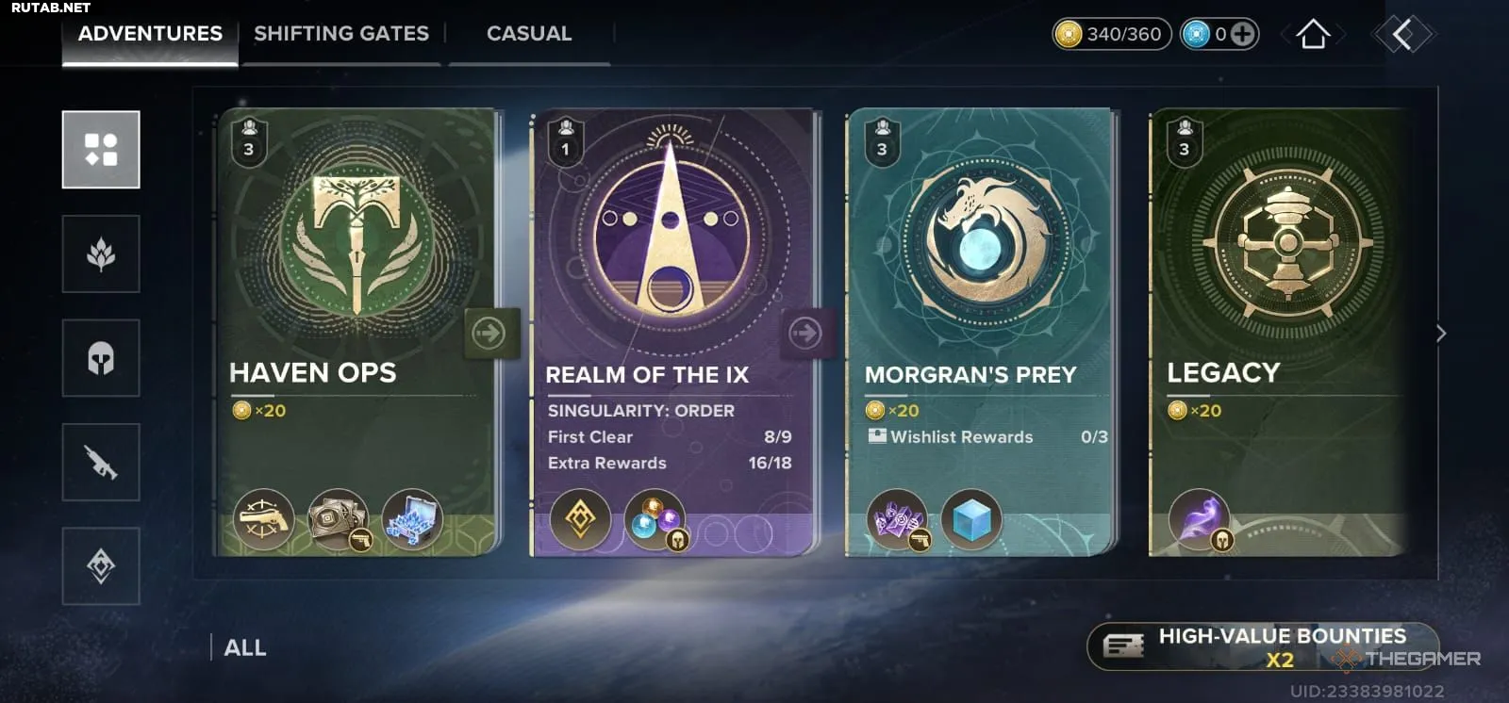Select the all-categories grid filter icon

[101, 150]
